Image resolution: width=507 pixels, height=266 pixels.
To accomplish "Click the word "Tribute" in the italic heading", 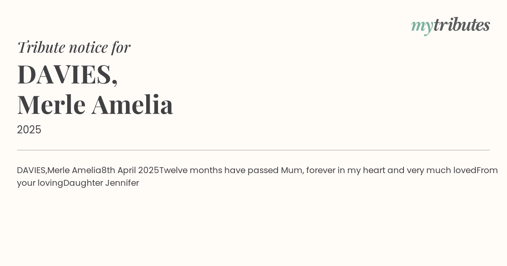I will point(41,47).
